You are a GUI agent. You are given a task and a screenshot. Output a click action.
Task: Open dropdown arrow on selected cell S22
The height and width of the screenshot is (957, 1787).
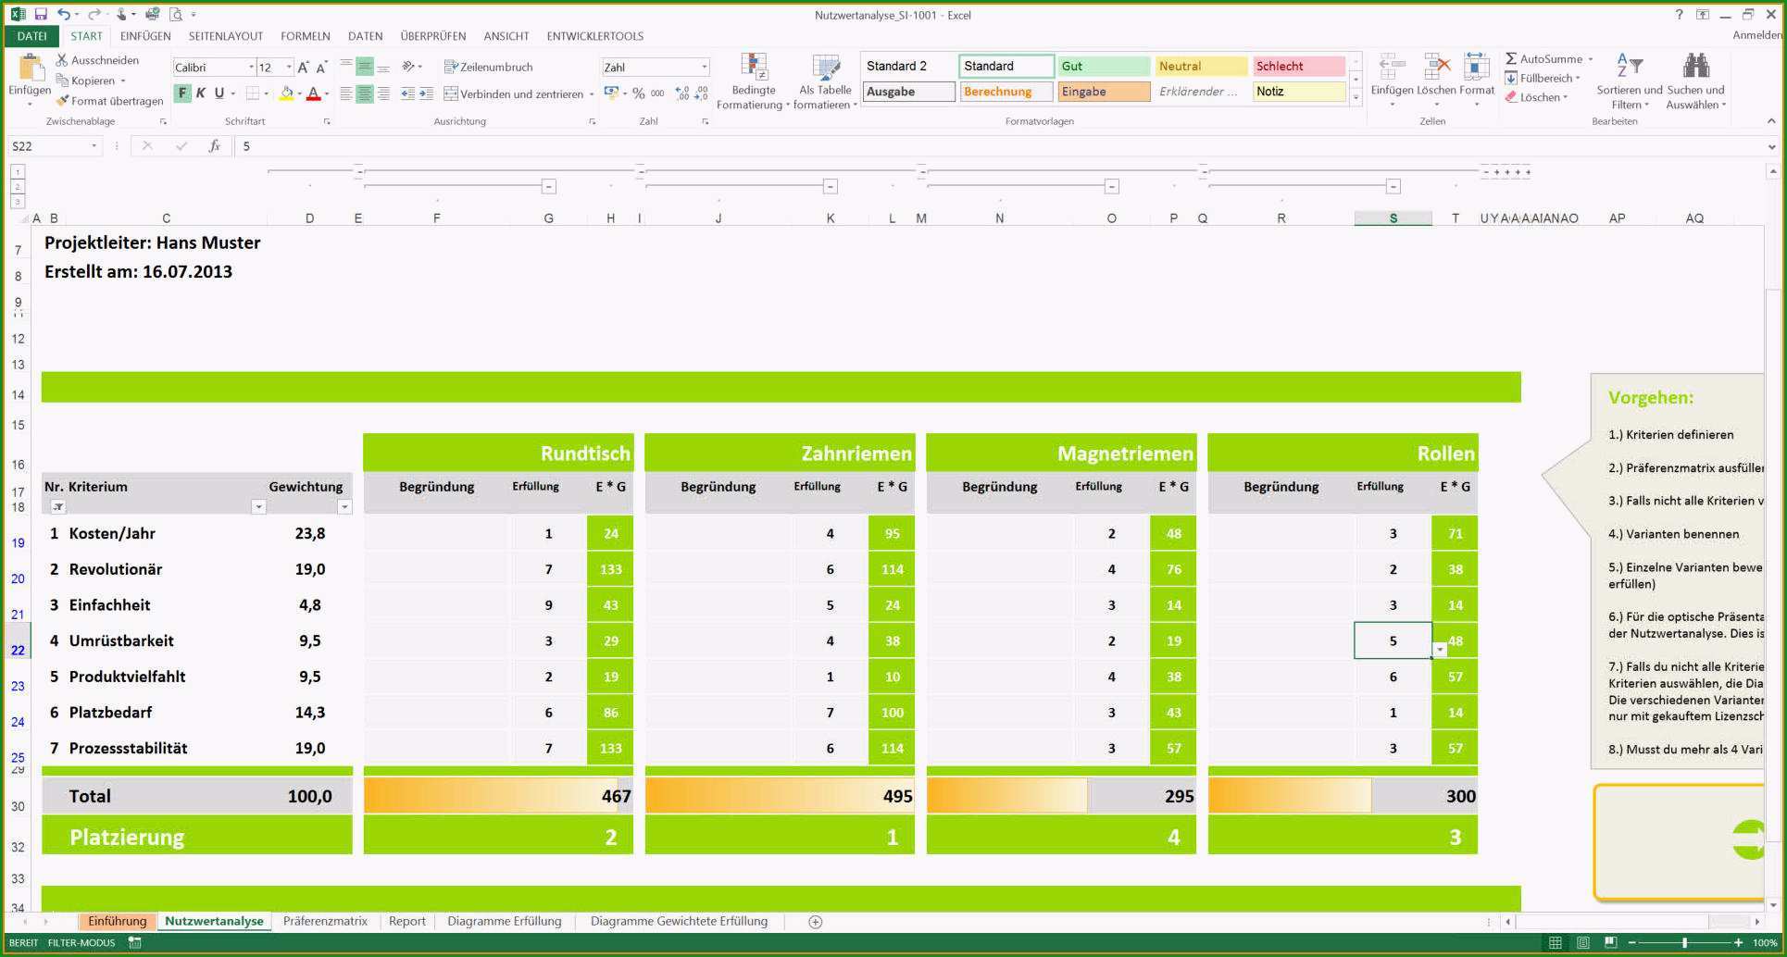1440,650
